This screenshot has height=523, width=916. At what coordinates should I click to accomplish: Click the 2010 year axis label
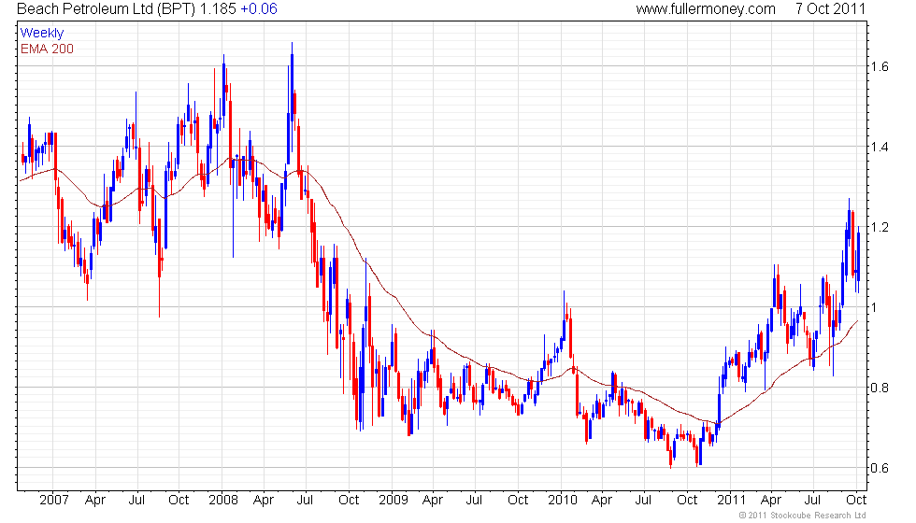(x=563, y=501)
